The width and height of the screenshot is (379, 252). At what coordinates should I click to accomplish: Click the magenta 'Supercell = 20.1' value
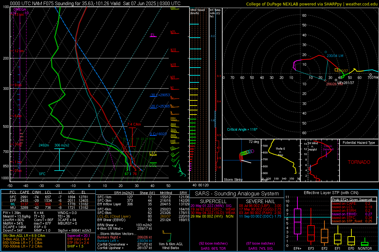click(79, 236)
